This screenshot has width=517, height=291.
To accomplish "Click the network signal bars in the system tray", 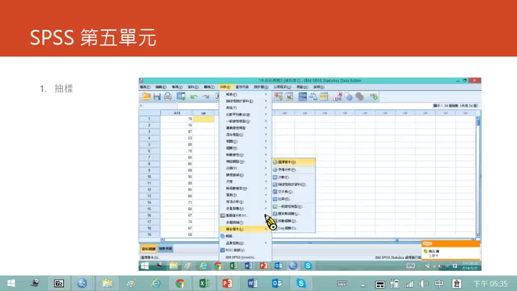I will coord(409,283).
